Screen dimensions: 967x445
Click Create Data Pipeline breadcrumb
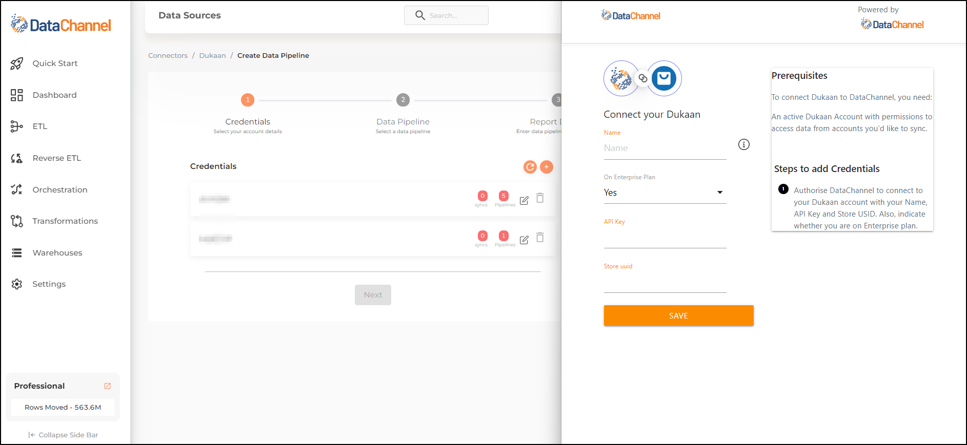273,56
